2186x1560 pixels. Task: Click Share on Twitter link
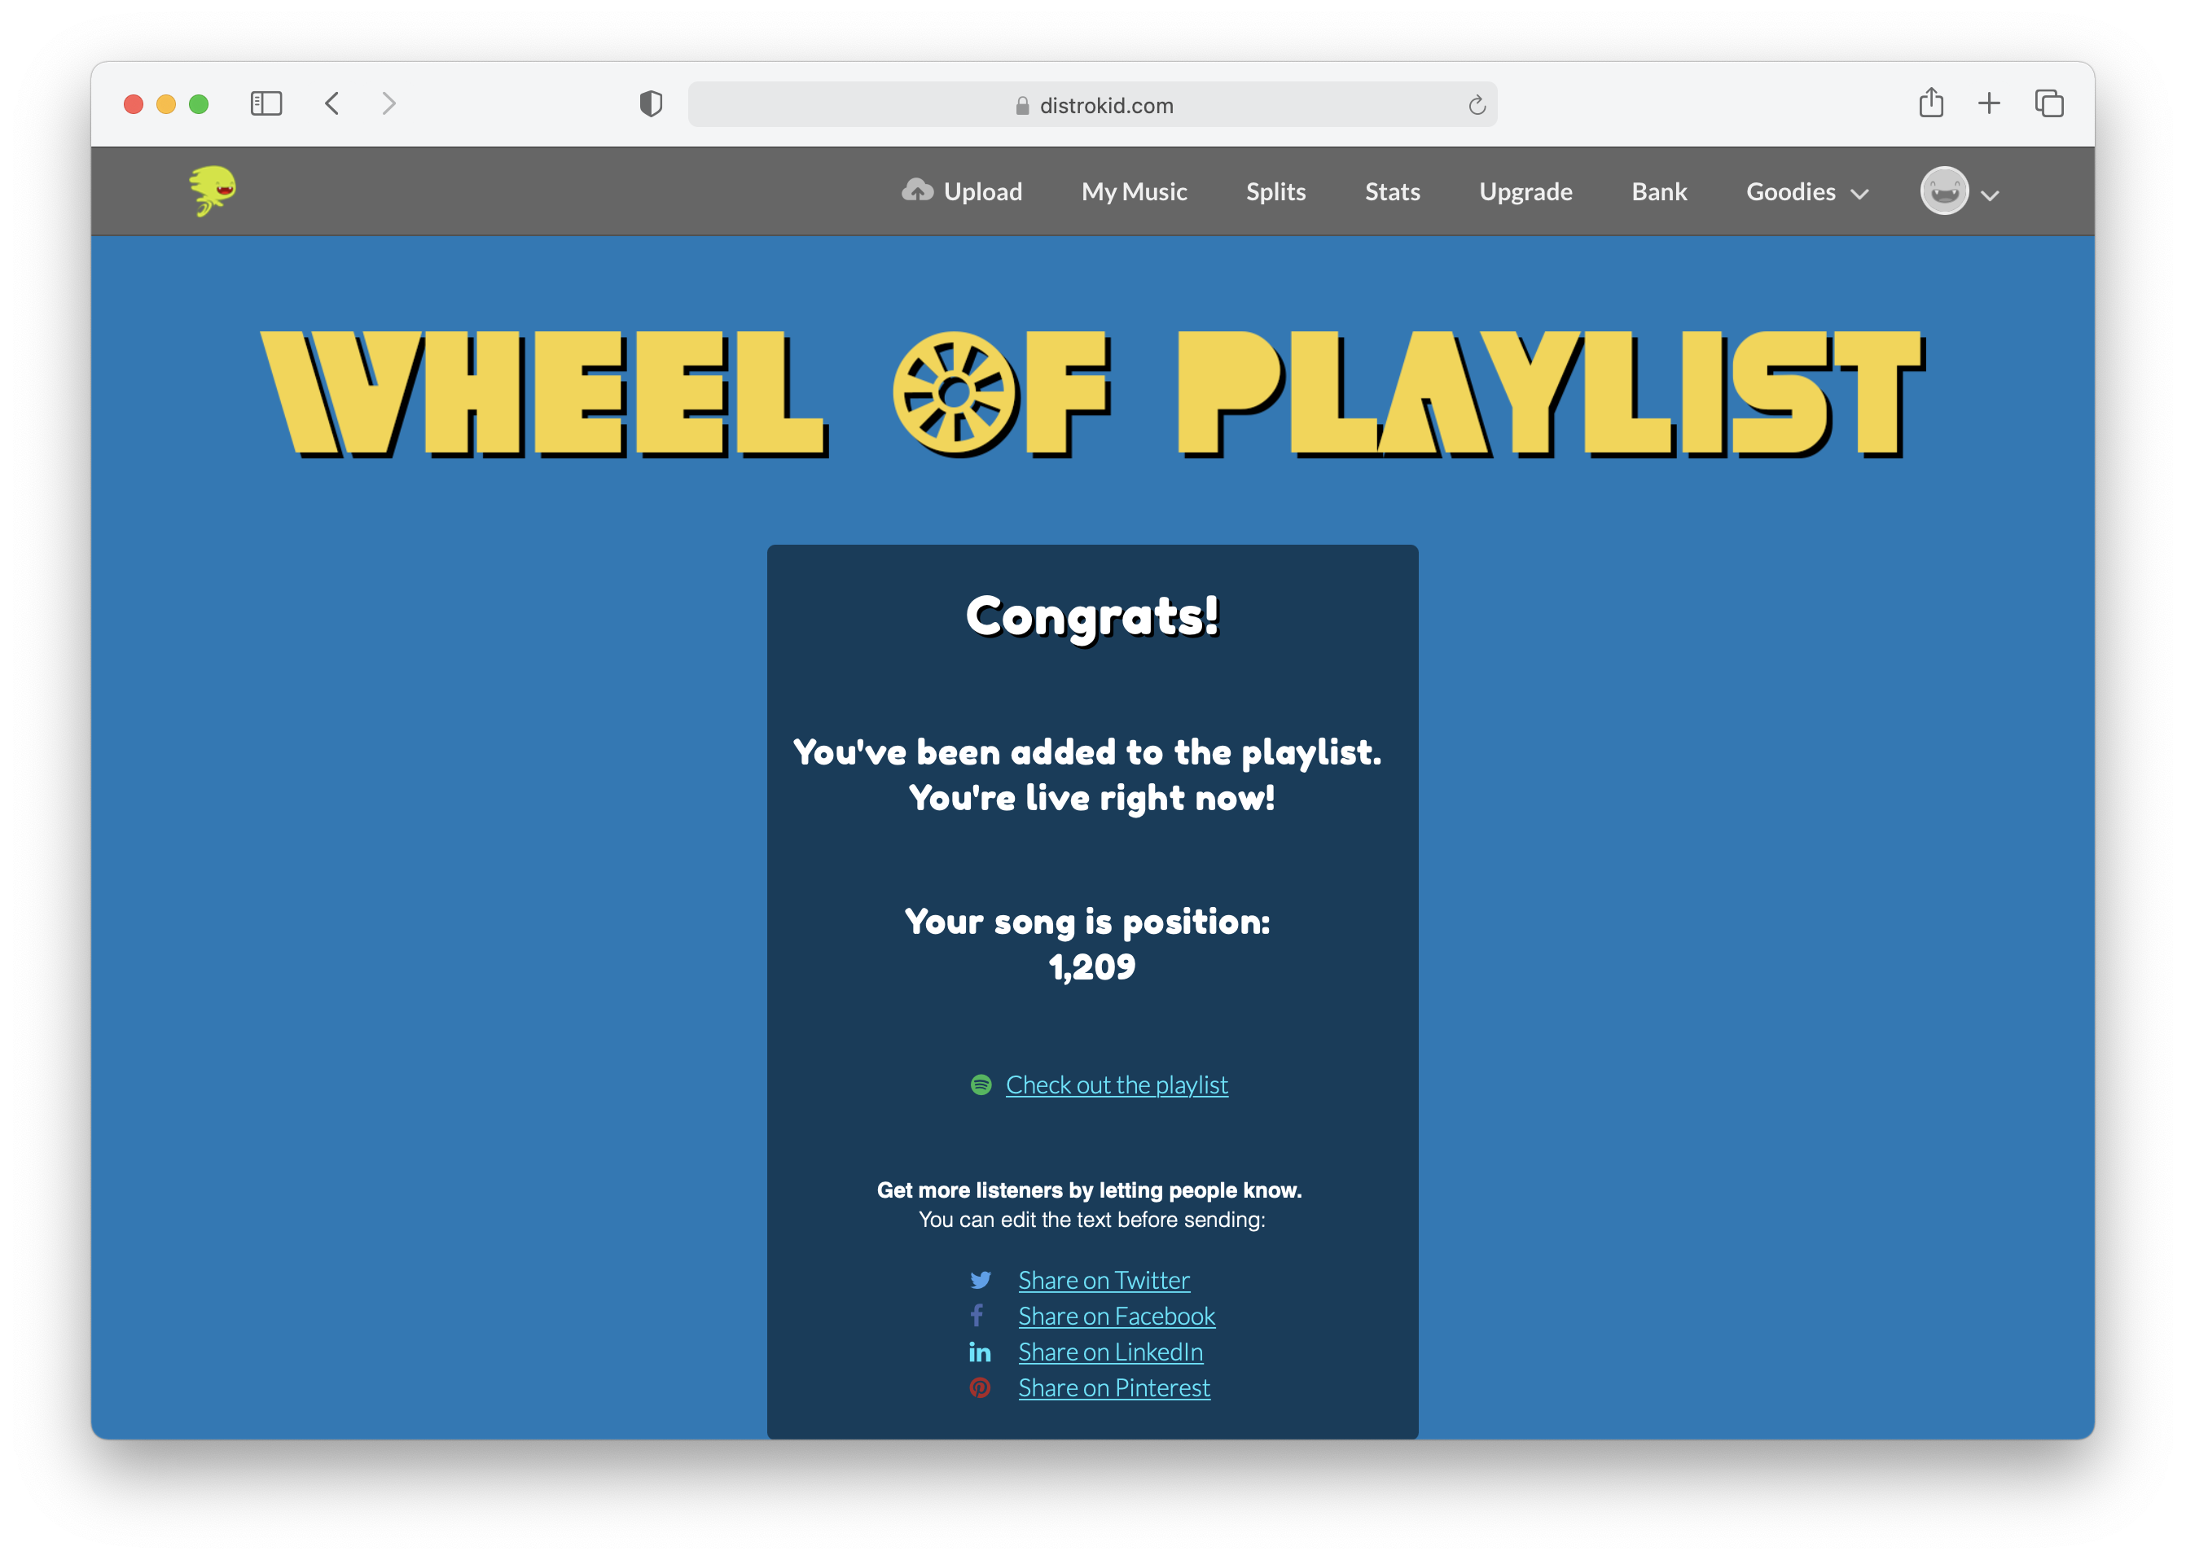[1103, 1281]
